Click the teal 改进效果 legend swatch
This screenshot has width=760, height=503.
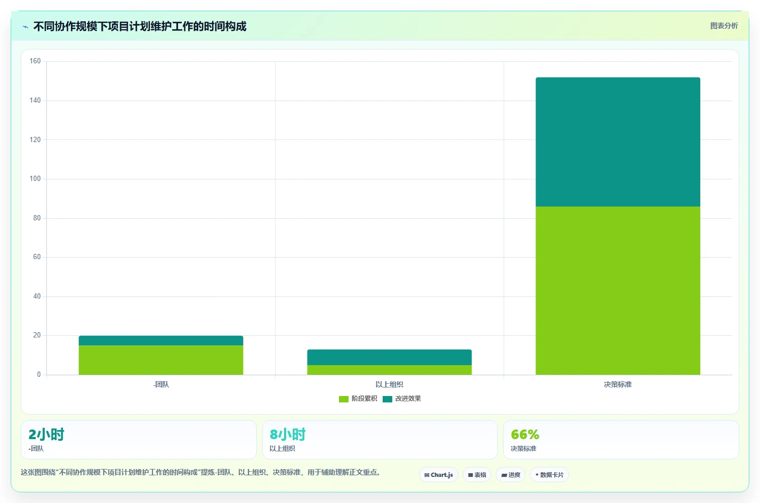(387, 399)
